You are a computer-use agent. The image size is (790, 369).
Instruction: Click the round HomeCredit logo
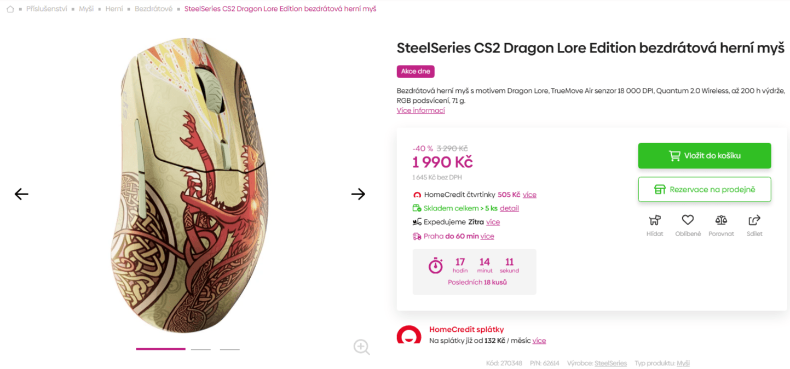click(408, 333)
